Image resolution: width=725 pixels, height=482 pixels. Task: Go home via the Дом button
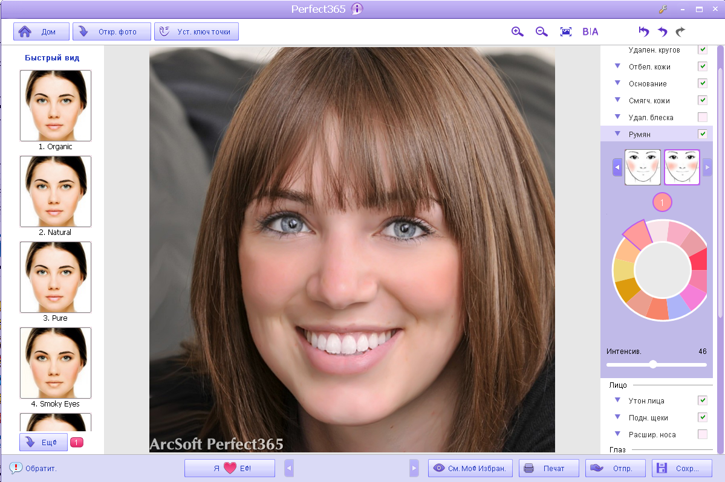click(41, 31)
